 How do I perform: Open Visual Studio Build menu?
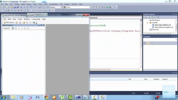pyautogui.click(x=23, y=4)
